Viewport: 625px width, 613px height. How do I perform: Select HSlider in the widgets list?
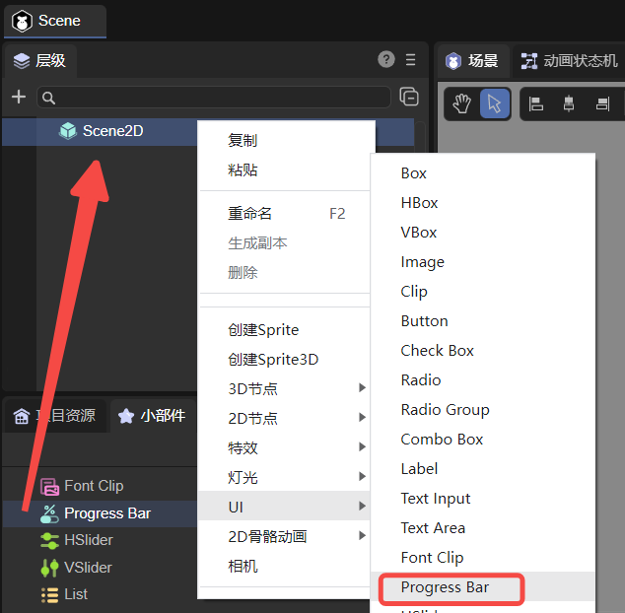click(88, 540)
